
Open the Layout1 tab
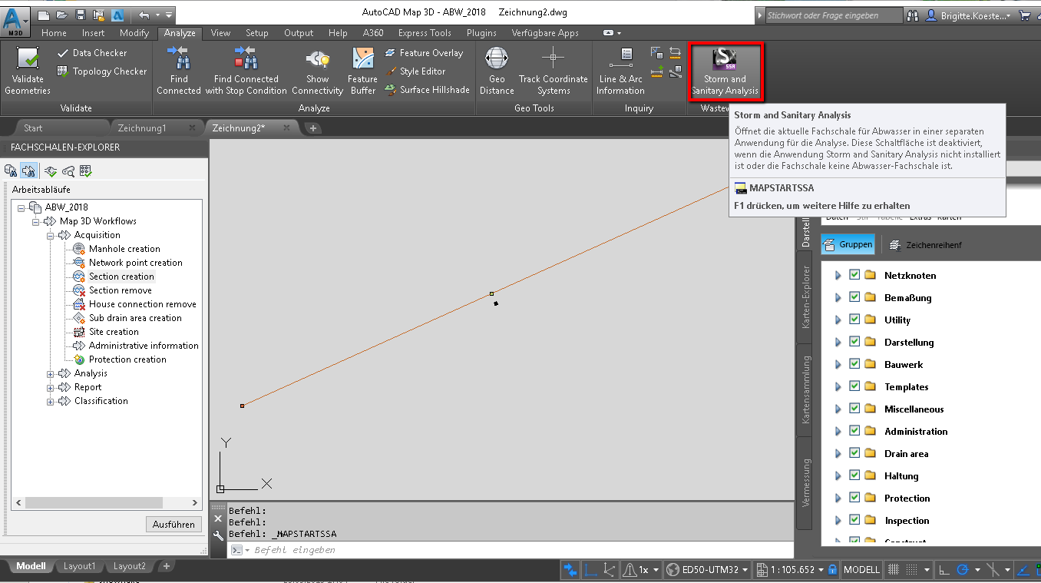(79, 566)
